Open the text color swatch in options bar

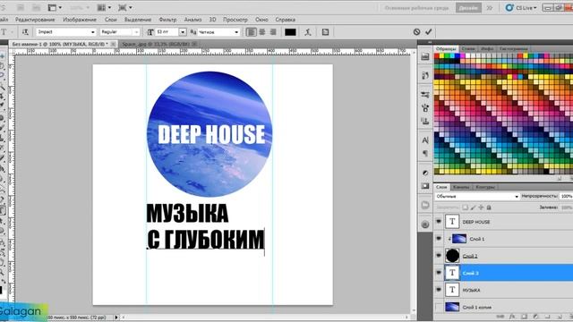pyautogui.click(x=290, y=32)
